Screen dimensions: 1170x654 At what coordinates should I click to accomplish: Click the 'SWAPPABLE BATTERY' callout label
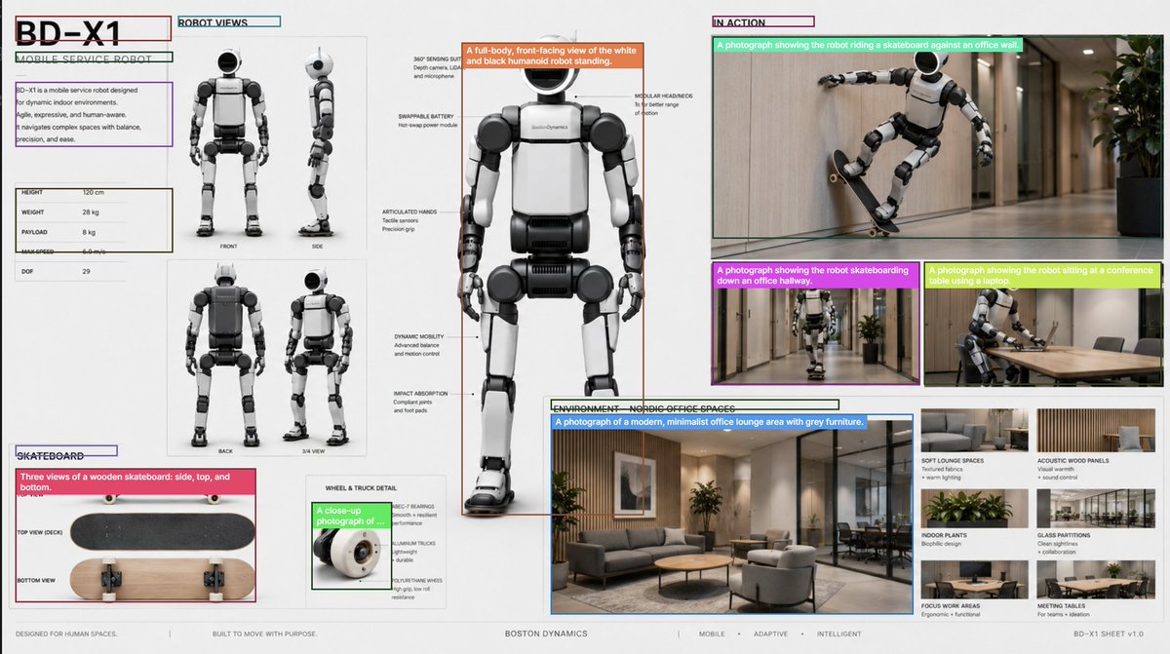click(x=426, y=116)
